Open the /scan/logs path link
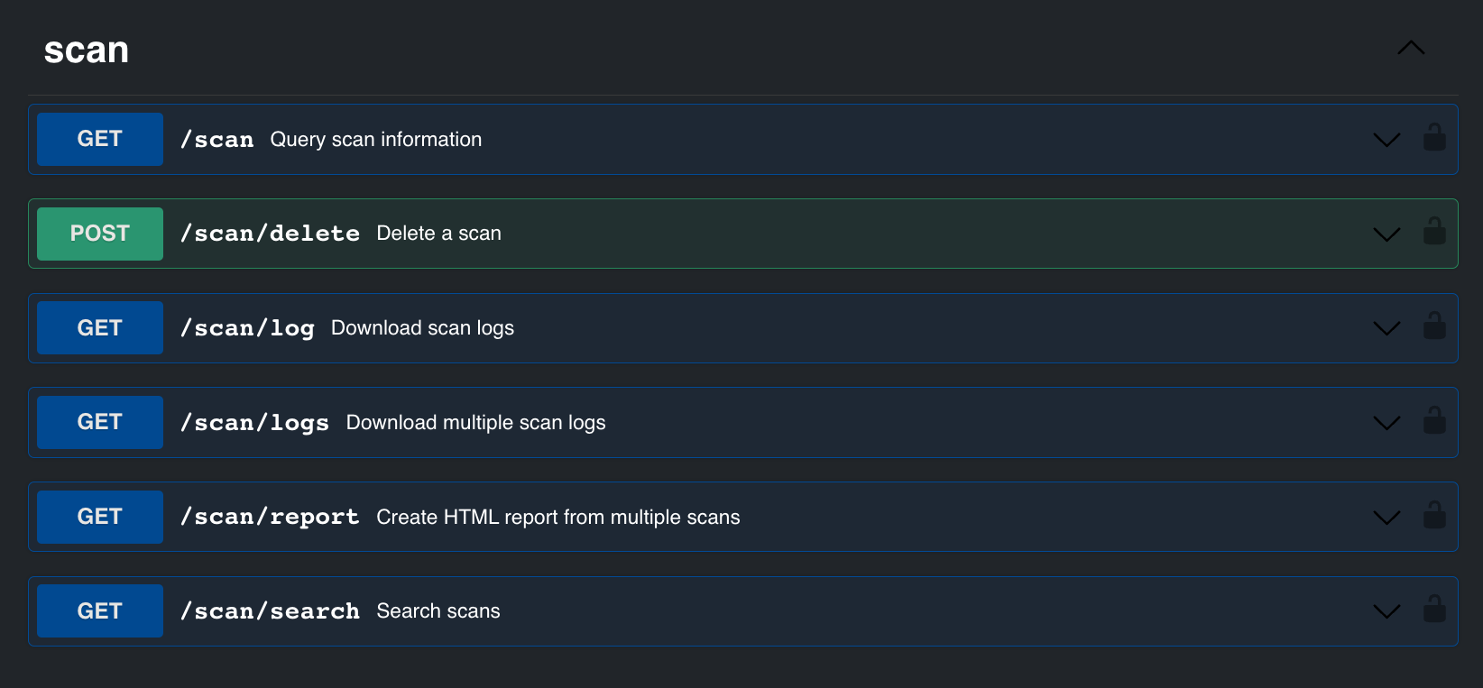Screen dimensions: 1483x688 (254, 423)
